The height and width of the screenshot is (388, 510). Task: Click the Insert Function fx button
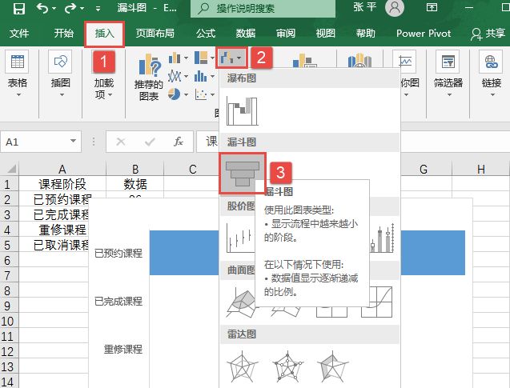pos(179,142)
